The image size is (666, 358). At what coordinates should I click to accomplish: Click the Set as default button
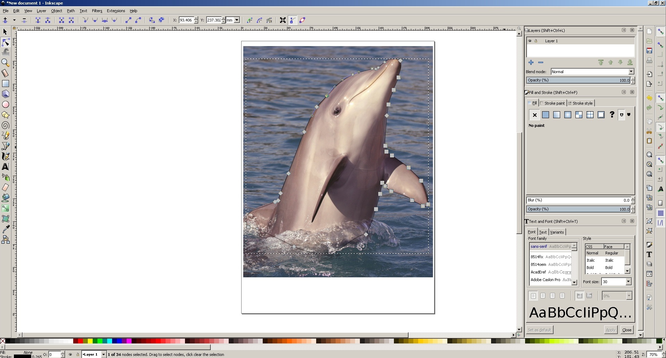pos(539,330)
